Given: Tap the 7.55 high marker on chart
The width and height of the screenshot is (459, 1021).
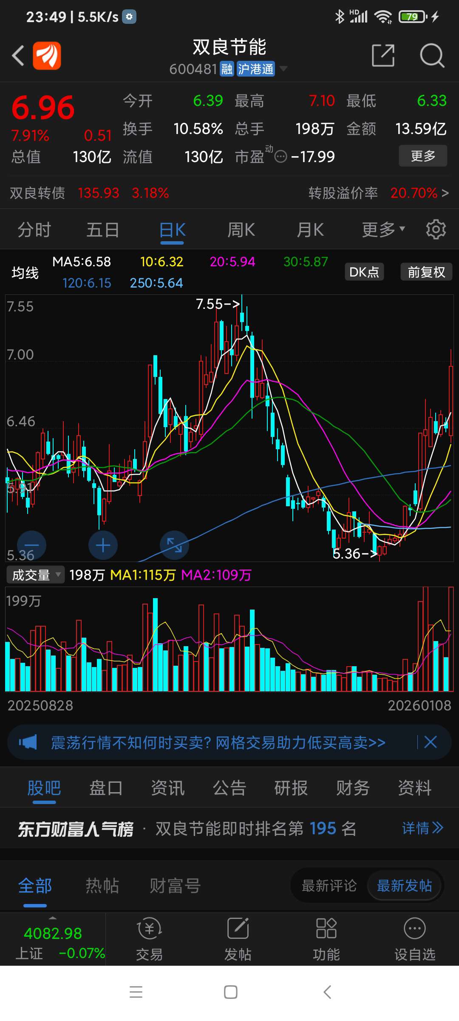Looking at the screenshot, I should coord(218,304).
